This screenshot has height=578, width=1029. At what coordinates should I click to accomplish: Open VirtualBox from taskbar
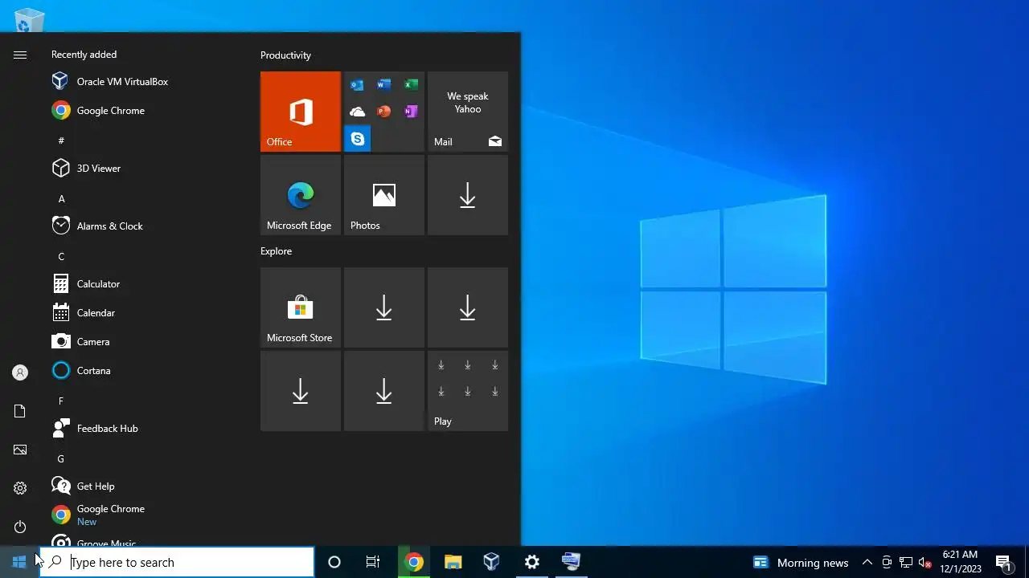[492, 562]
